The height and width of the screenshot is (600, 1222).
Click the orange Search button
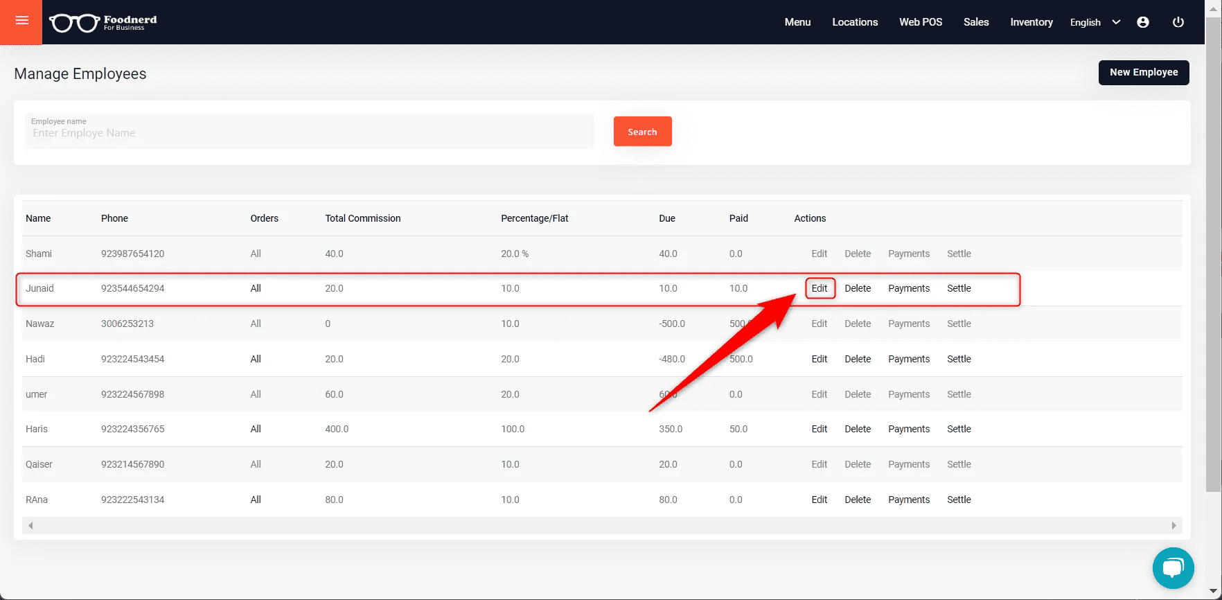pos(642,132)
